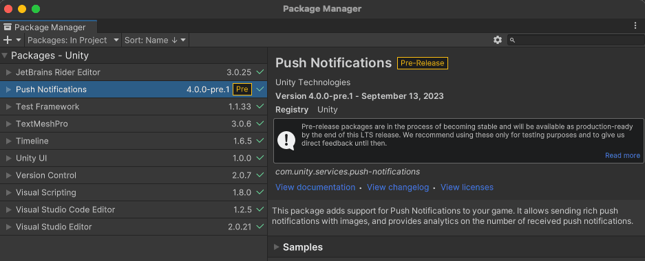Screen dimensions: 645x261
Task: Open the View changelog link
Action: [x=398, y=187]
